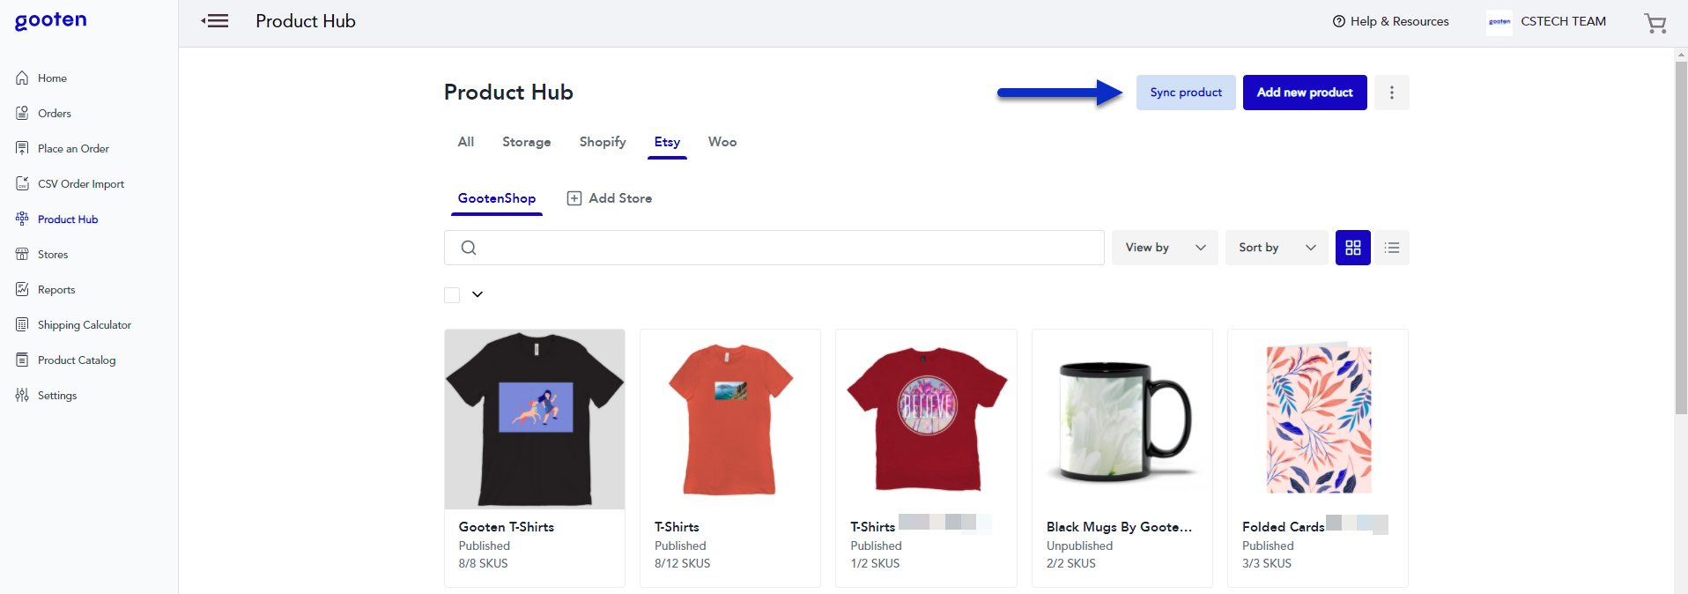Select the All tab
The width and height of the screenshot is (1688, 594).
(466, 142)
